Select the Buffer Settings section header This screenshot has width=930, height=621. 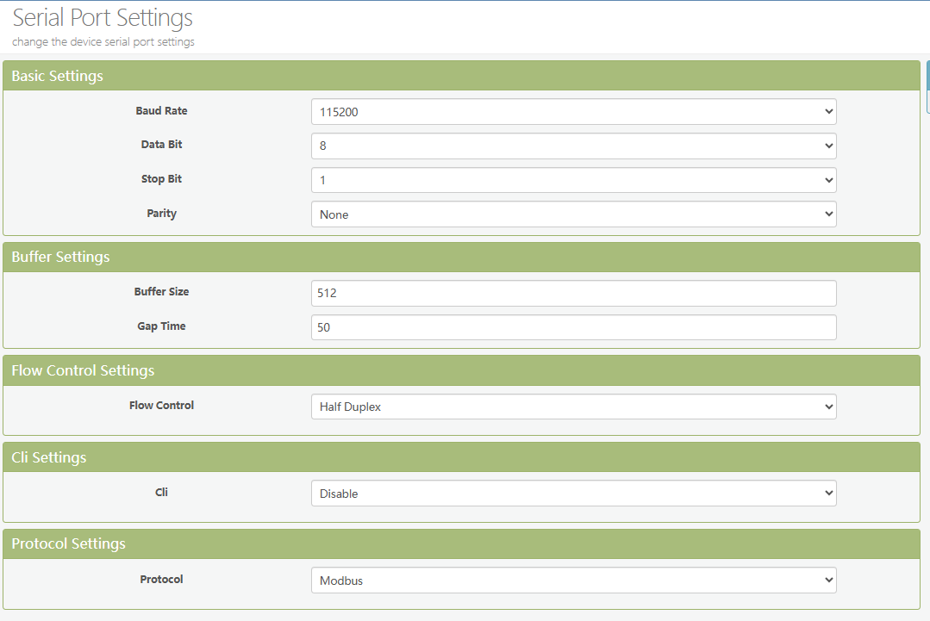click(60, 257)
